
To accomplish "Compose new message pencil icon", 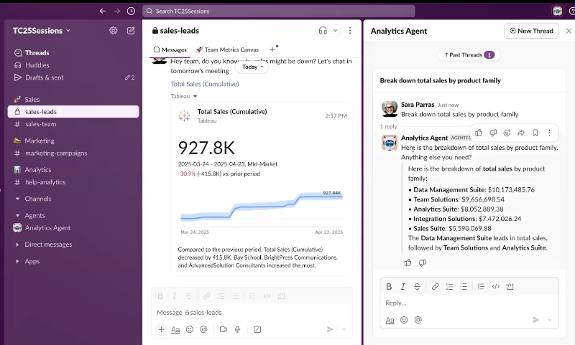I will coord(131,31).
